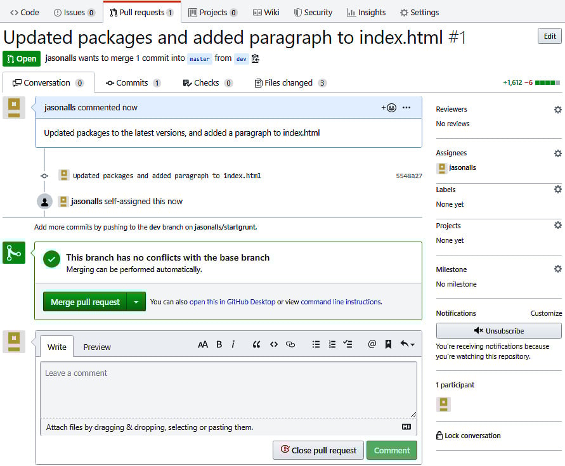Click jasonalls assignee link

click(462, 167)
